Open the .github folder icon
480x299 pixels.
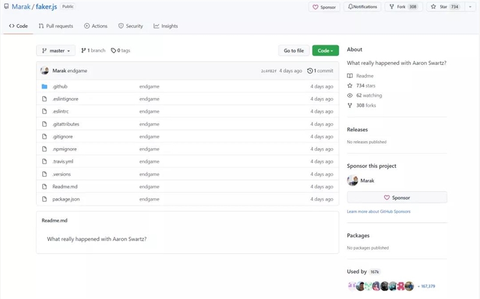click(44, 86)
